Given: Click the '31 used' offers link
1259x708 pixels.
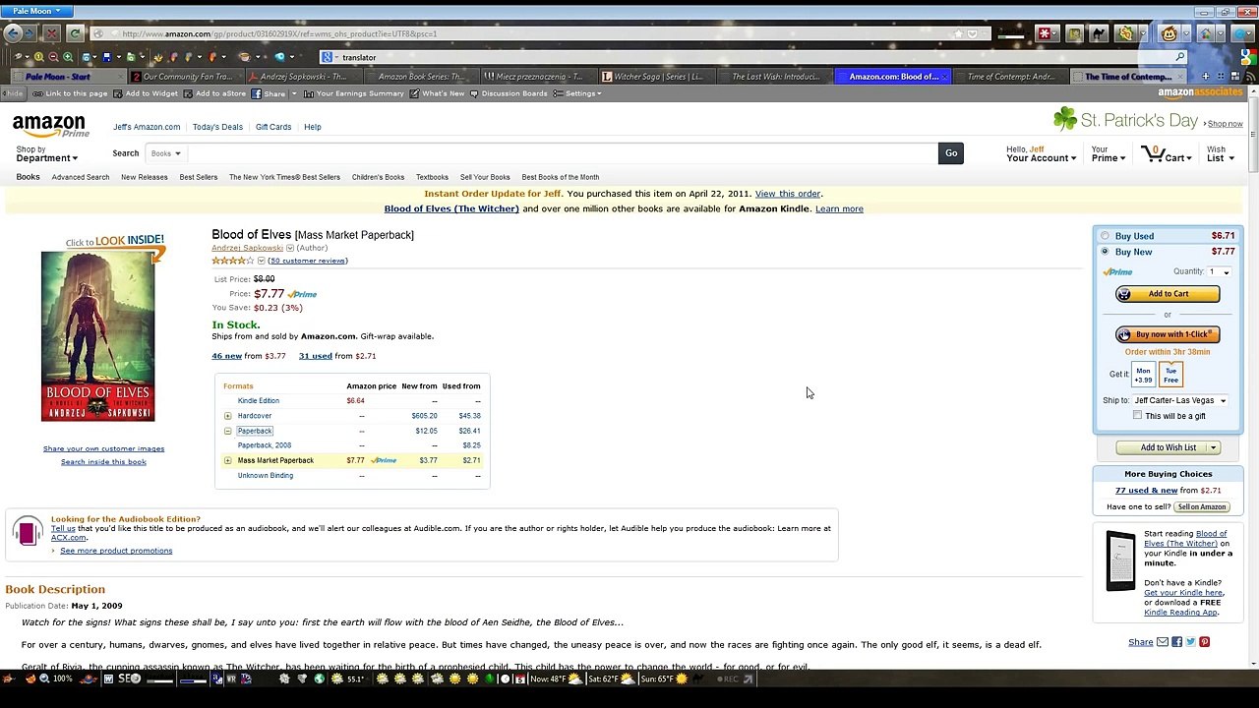Looking at the screenshot, I should pyautogui.click(x=315, y=356).
